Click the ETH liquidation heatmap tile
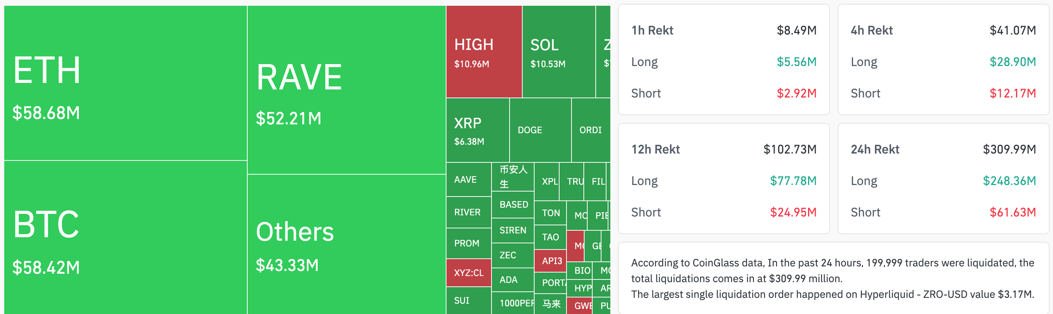 (x=125, y=83)
